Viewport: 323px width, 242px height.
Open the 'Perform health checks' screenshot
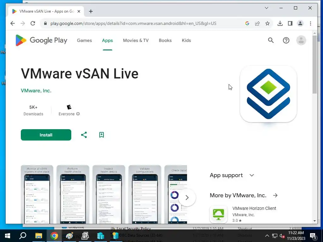pos(73,194)
